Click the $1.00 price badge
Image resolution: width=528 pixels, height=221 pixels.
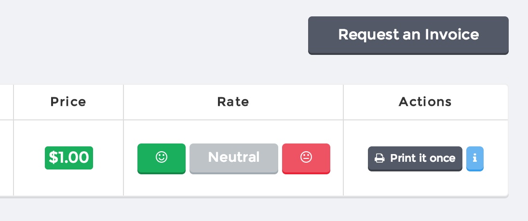pos(69,158)
